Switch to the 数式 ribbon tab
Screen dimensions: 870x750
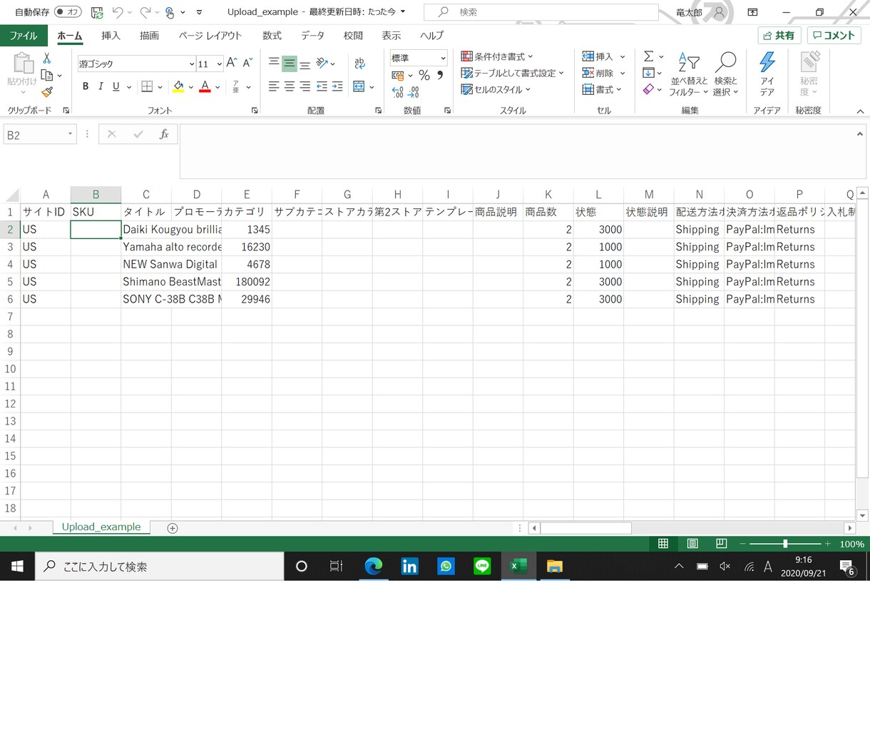point(272,36)
